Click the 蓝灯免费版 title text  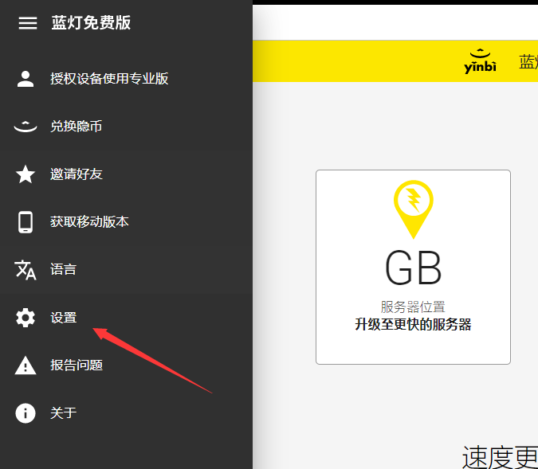tap(91, 23)
